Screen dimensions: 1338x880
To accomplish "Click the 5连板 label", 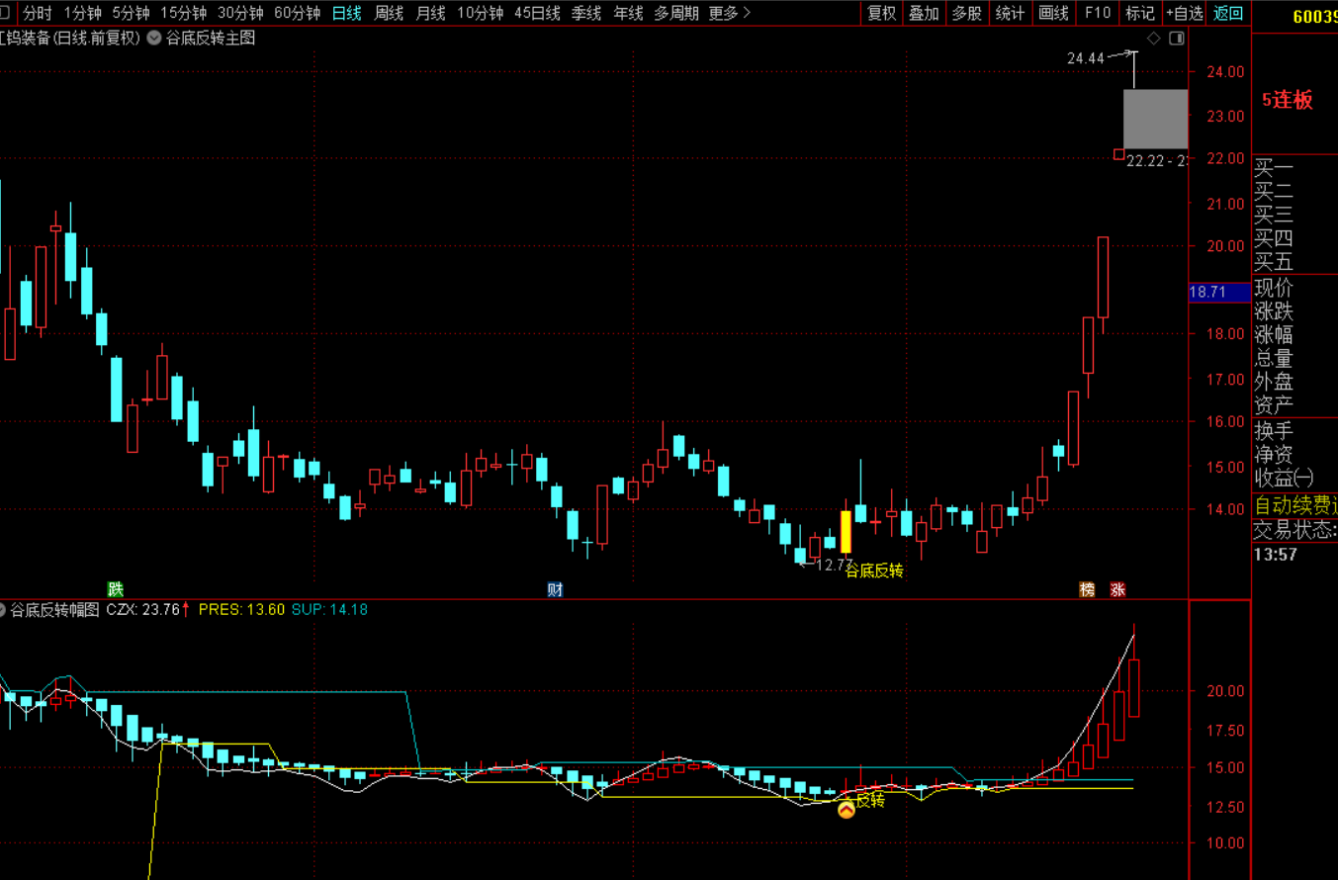I will point(1288,100).
